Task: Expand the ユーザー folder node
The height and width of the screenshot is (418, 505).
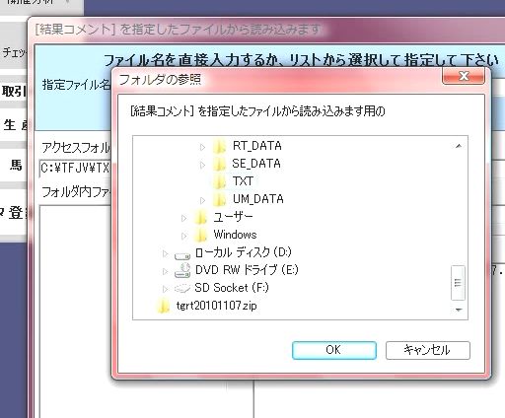Action: [183, 218]
